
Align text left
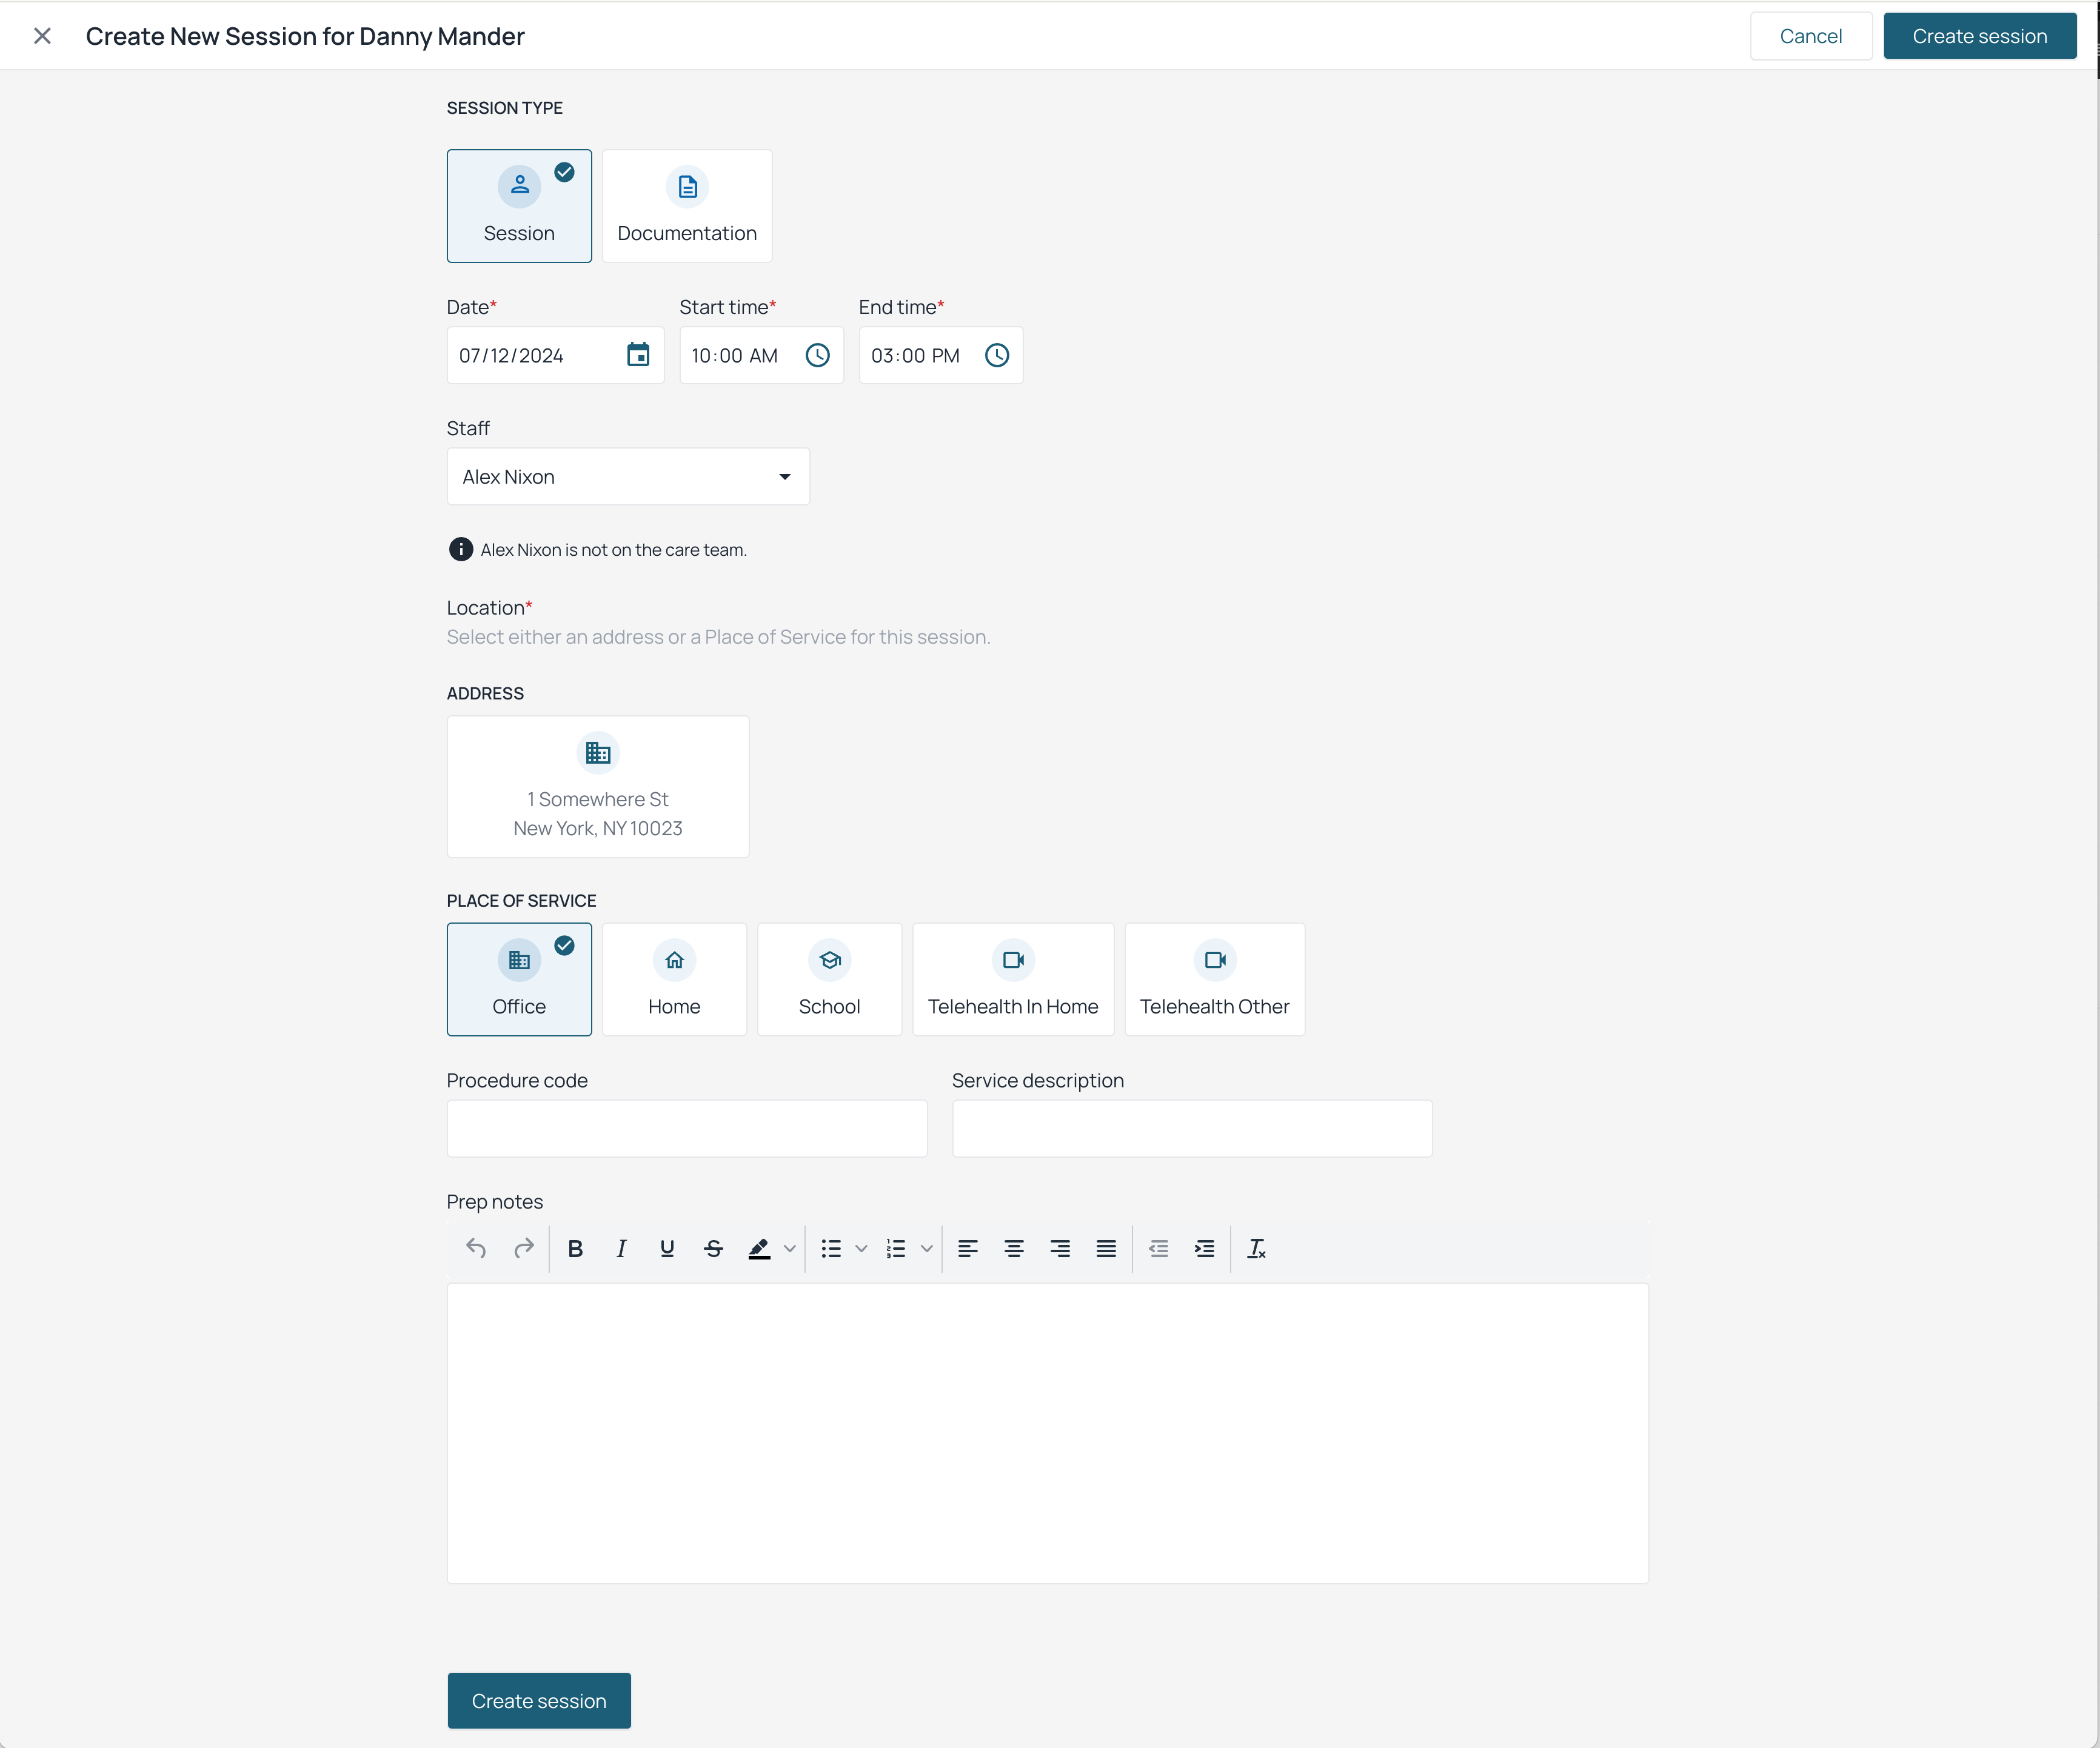pyautogui.click(x=967, y=1248)
